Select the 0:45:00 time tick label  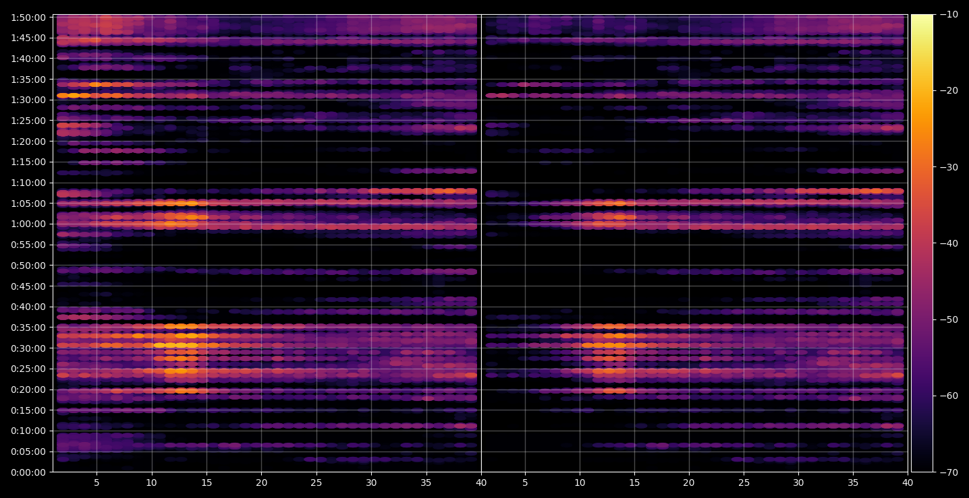pos(28,286)
